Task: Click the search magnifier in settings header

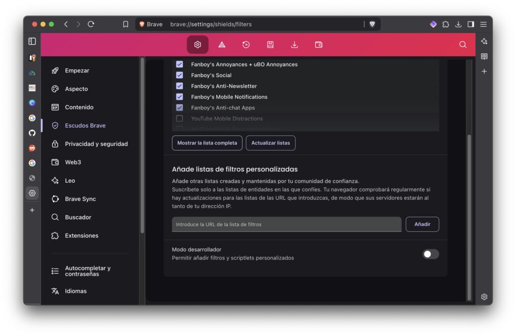Action: (x=463, y=45)
